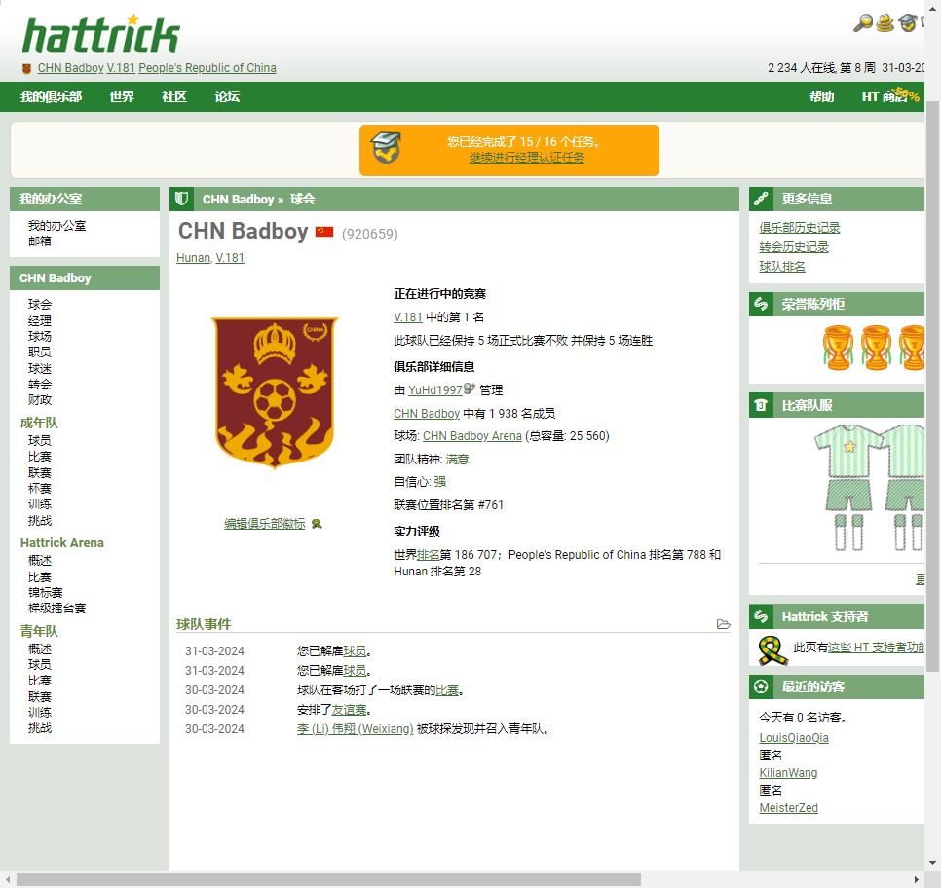941x888 pixels.
Task: Click the shirt icon in 比赛队服 header
Action: [x=761, y=405]
